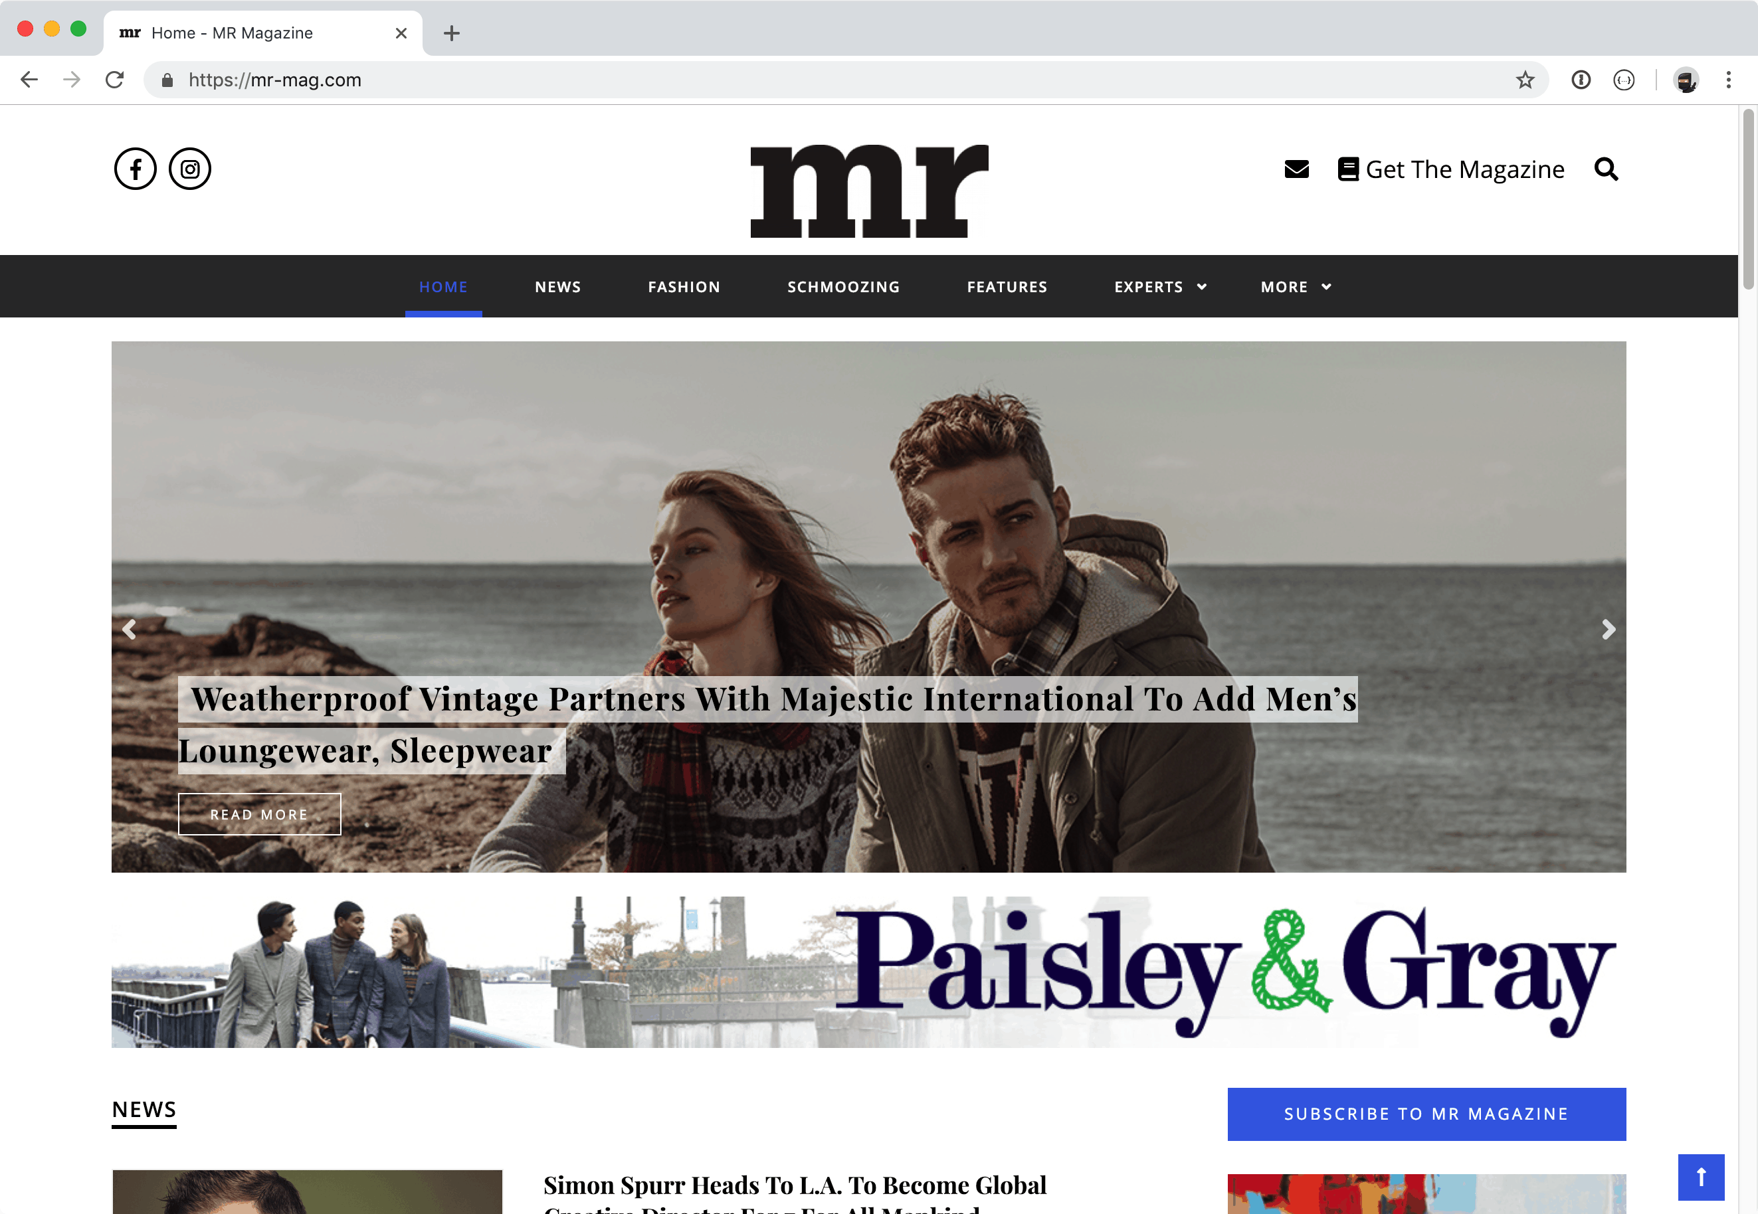Open MR Magazine's Facebook page icon
The width and height of the screenshot is (1758, 1214).
click(136, 169)
